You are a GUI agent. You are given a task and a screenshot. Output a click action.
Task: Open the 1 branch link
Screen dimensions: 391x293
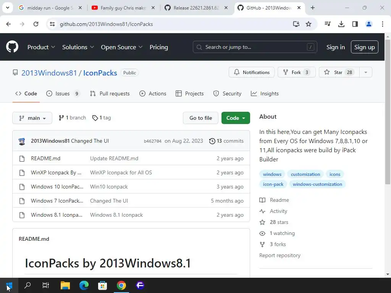[72, 118]
